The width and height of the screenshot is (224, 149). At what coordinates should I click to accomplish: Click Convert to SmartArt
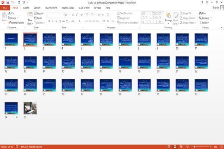coord(128,23)
